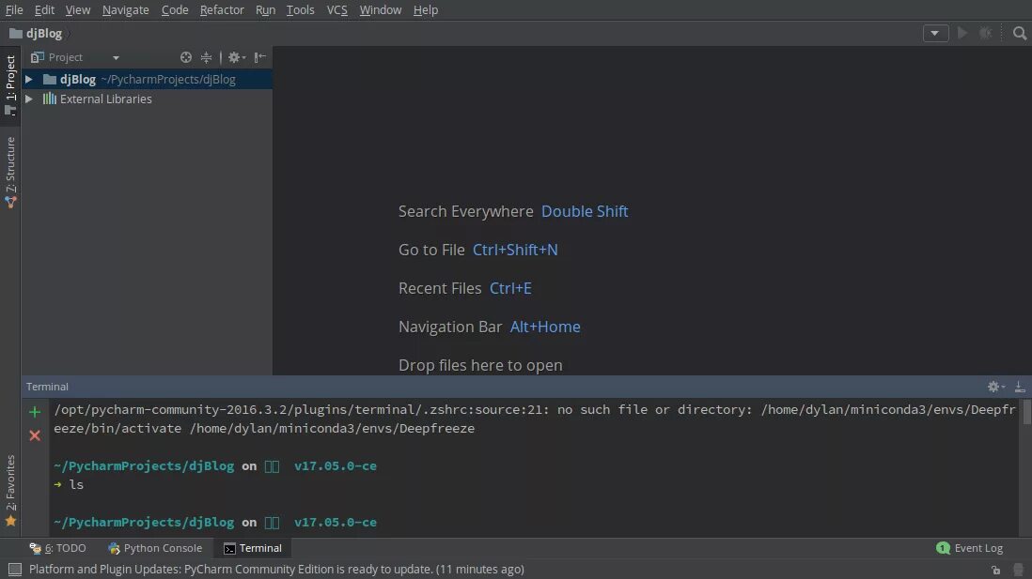Hide the Project tool window icon

coord(260,57)
